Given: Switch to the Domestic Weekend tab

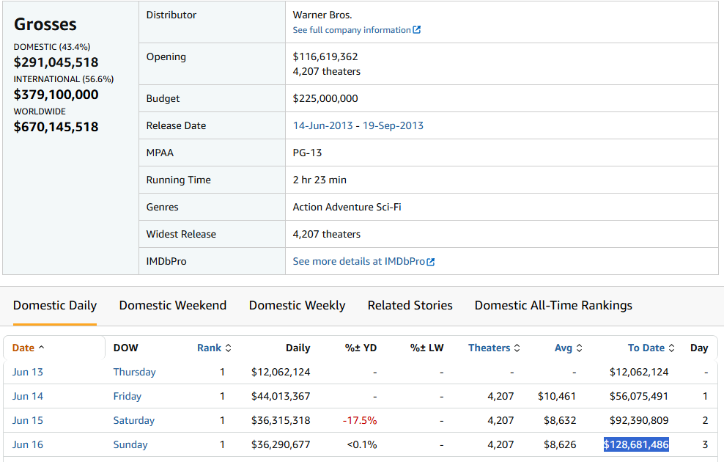Looking at the screenshot, I should [x=173, y=305].
